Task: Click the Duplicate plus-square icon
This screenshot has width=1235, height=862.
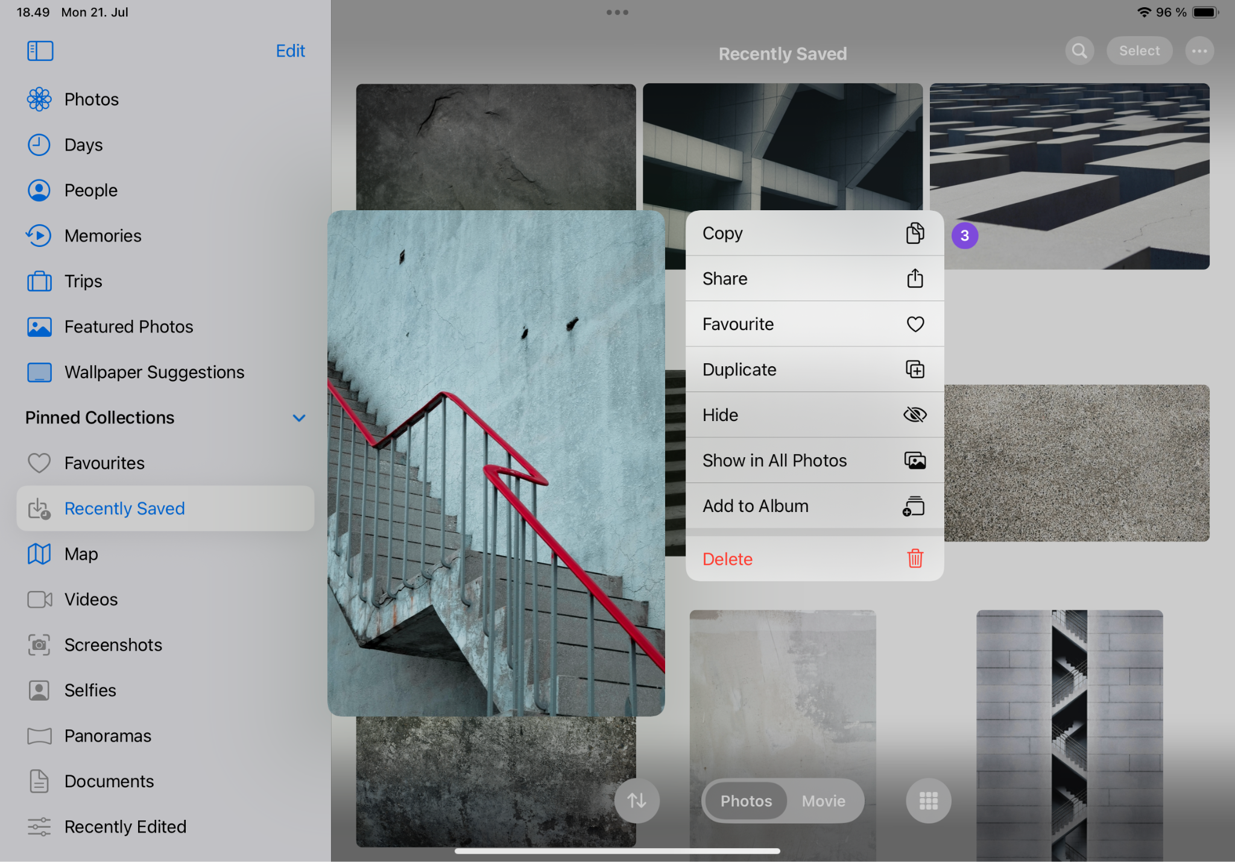Action: click(915, 369)
